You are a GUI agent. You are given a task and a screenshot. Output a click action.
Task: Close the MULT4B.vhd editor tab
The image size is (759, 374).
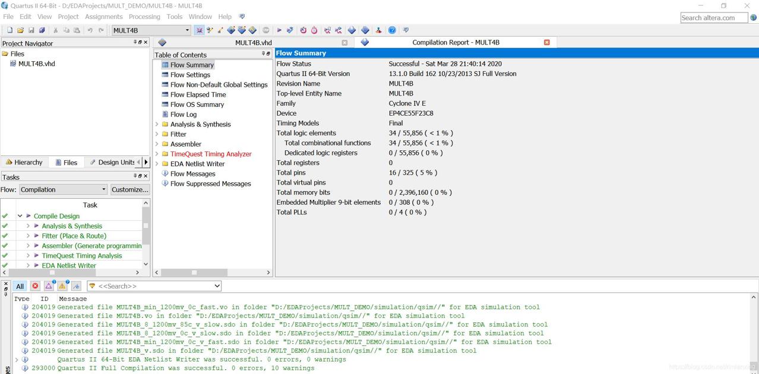coord(344,43)
